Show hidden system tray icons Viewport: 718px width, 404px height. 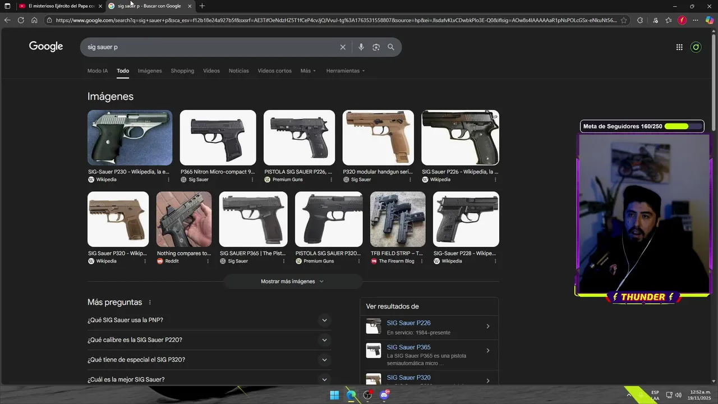[x=628, y=395]
